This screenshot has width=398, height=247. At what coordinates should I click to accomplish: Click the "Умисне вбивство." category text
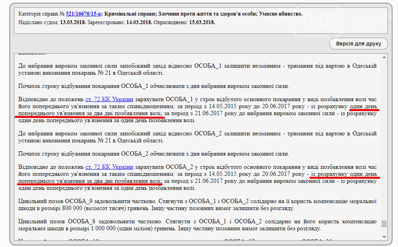(281, 14)
